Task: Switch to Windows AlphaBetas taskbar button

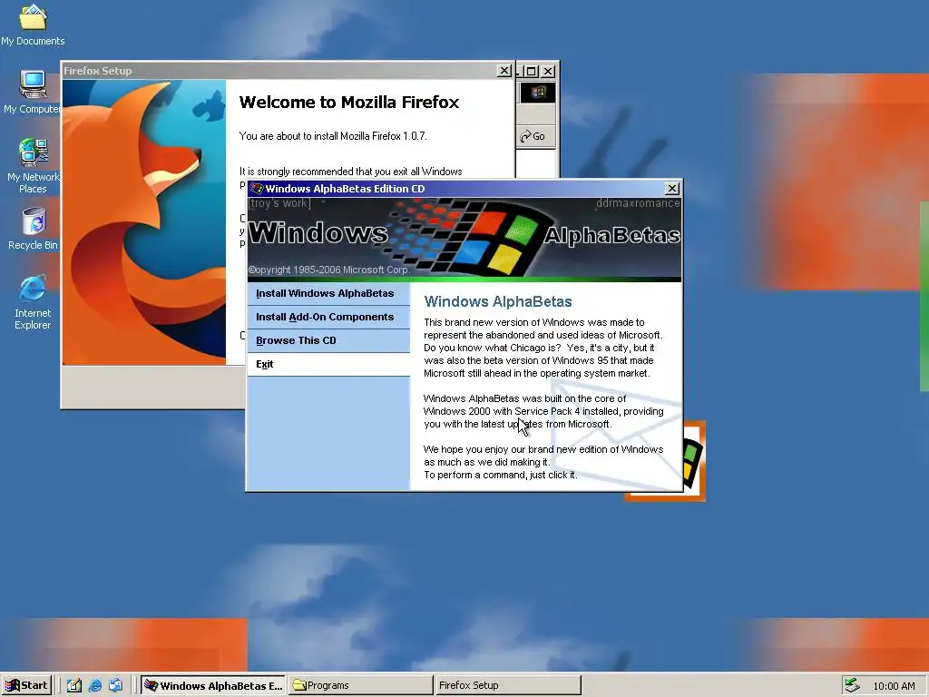Action: click(x=213, y=685)
